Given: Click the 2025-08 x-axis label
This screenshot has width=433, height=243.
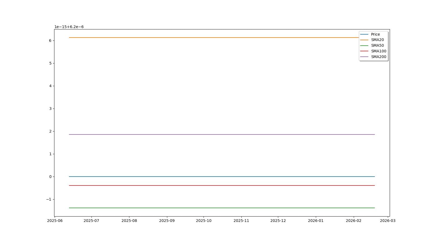Looking at the screenshot, I should tap(129, 221).
